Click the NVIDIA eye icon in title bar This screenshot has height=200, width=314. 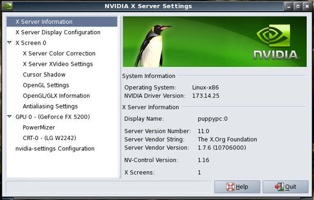click(7, 6)
